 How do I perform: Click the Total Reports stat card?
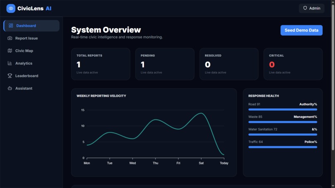tap(101, 64)
